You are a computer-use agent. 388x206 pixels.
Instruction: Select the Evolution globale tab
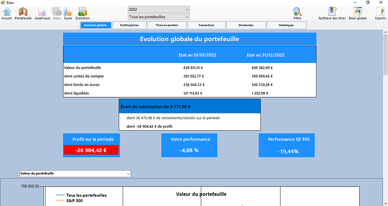point(96,25)
